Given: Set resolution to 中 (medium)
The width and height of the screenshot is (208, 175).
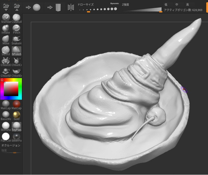Looking at the screenshot, I should point(177,5).
